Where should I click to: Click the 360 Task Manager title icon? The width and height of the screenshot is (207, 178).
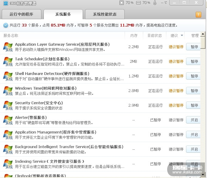[6, 3]
